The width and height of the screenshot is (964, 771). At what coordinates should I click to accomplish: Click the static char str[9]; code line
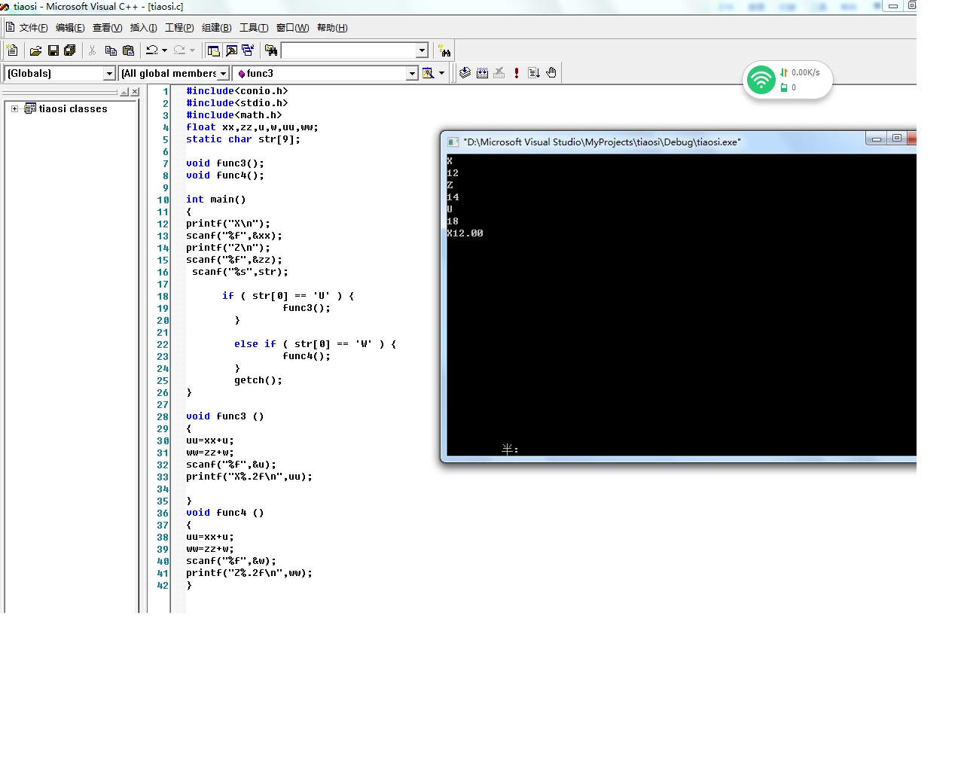tap(243, 139)
